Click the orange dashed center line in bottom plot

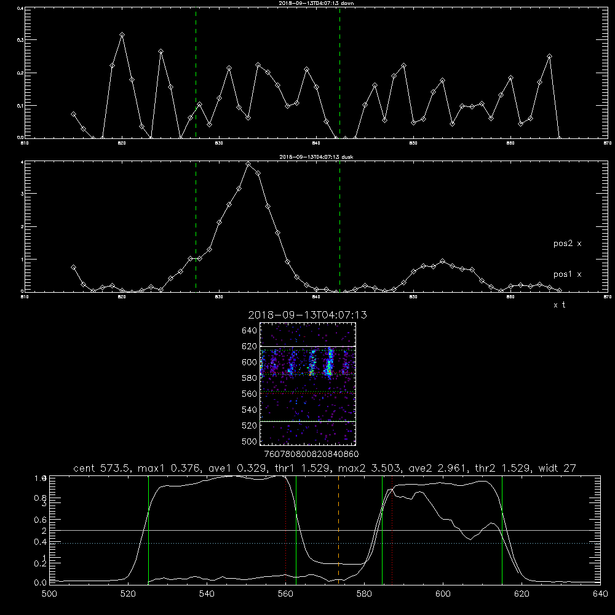click(338, 530)
